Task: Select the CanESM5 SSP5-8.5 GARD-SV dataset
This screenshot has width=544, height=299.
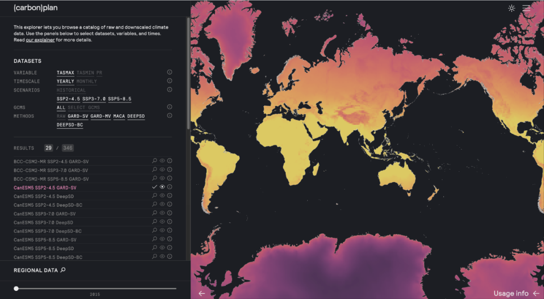Action: click(x=45, y=240)
